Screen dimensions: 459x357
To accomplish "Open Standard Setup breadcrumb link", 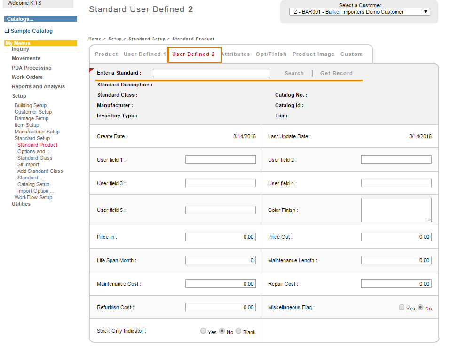I will (x=147, y=39).
